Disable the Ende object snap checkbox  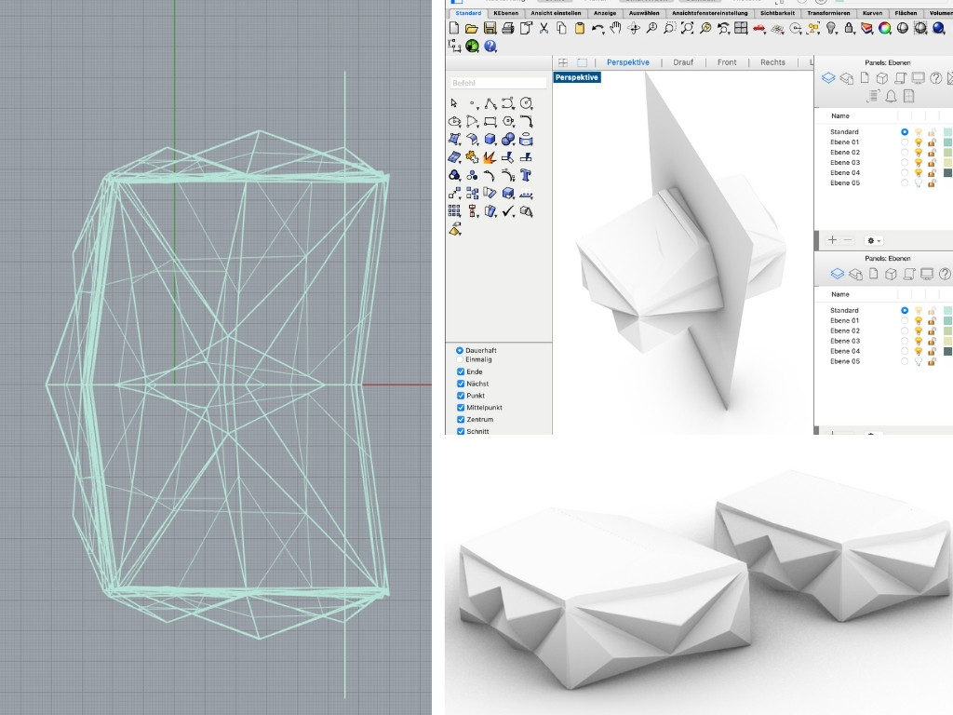click(461, 371)
